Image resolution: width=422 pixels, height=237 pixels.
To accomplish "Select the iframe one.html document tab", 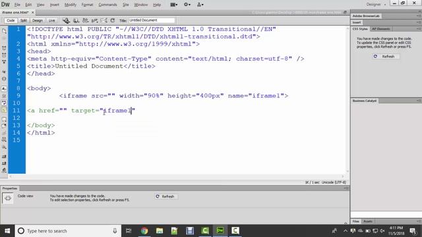I will point(15,13).
